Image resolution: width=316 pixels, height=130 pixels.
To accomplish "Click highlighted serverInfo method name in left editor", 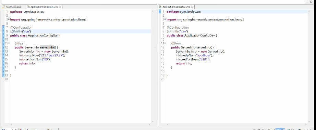I will tap(47, 47).
